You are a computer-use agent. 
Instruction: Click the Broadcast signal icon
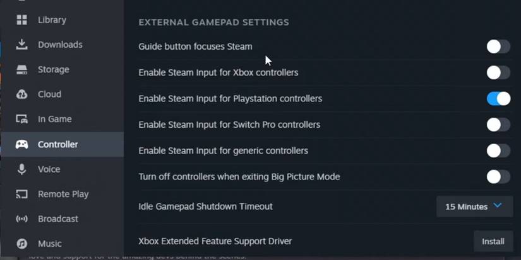(22, 219)
